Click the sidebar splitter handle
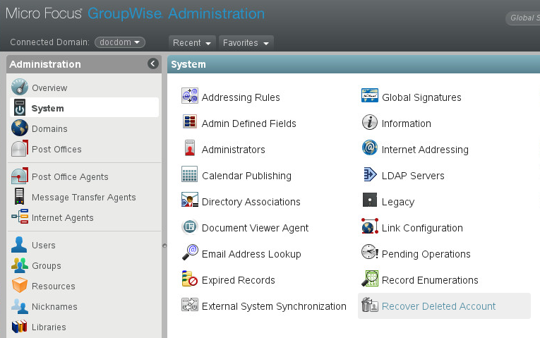 pyautogui.click(x=164, y=246)
